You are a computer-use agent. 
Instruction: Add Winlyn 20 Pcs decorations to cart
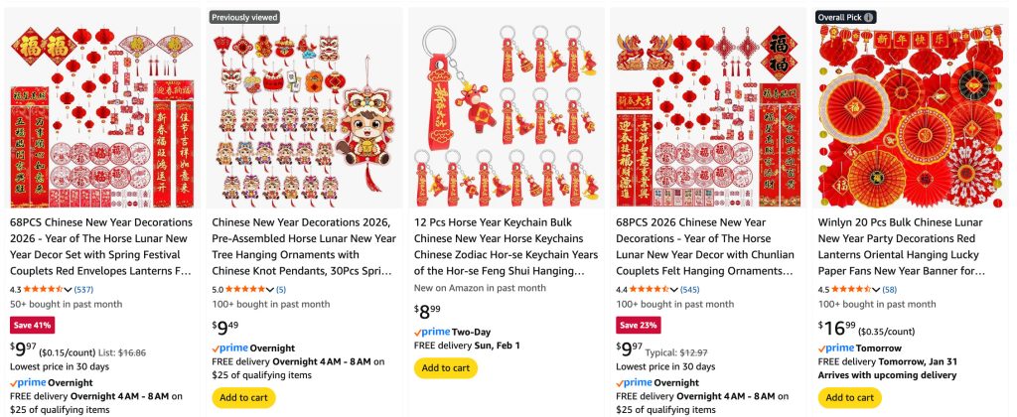pyautogui.click(x=850, y=397)
